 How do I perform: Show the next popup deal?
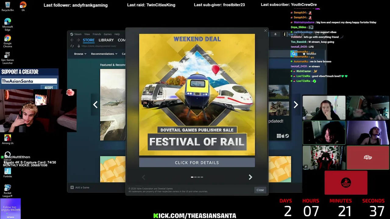pyautogui.click(x=250, y=177)
